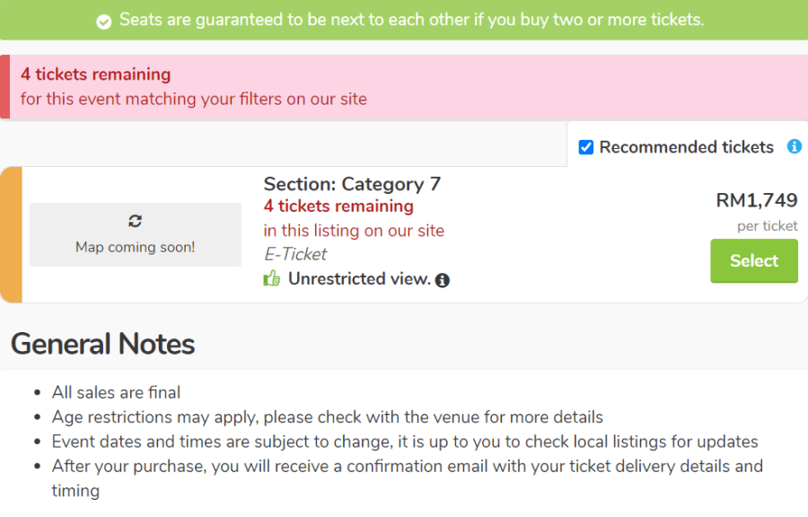The width and height of the screenshot is (808, 517).
Task: Click the green checkmark icon in seat guarantee banner
Action: 103,22
